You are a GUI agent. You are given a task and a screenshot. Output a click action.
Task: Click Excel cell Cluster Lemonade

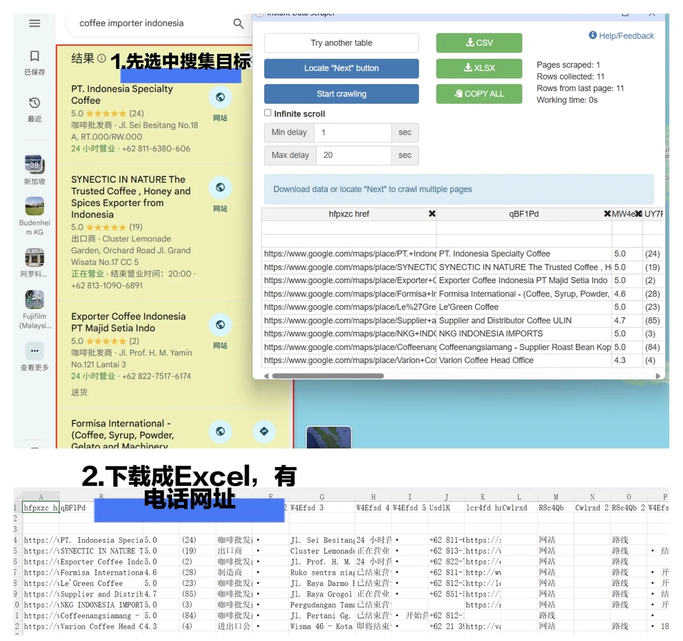pos(322,551)
